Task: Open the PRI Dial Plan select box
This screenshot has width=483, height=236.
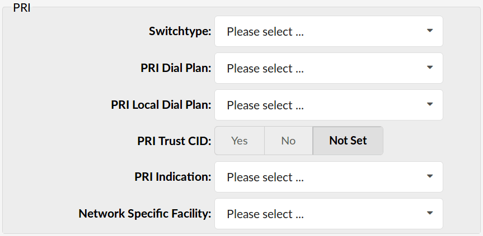Action: coord(329,68)
